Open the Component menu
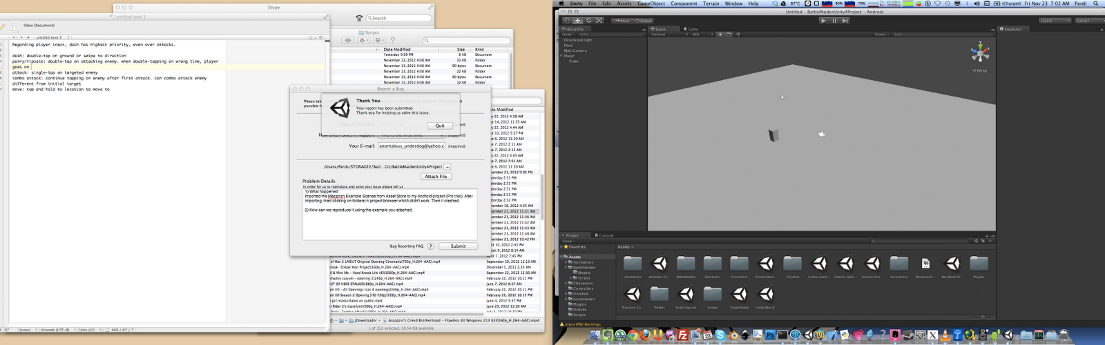The height and width of the screenshot is (345, 1105). pos(684,3)
